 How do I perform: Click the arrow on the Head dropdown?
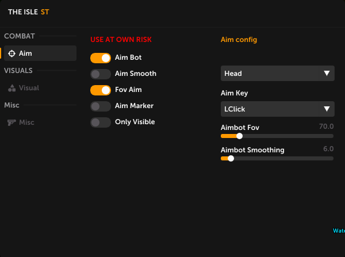tap(327, 74)
